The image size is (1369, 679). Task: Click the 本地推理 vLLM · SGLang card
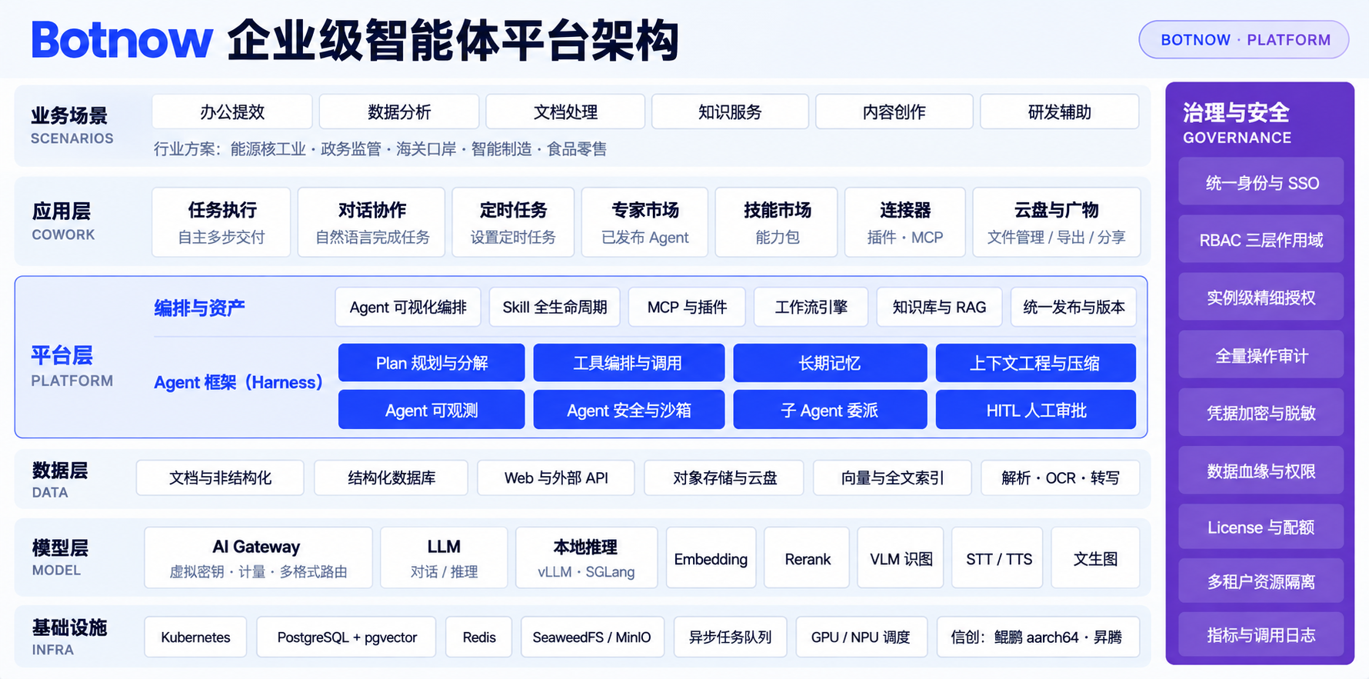click(x=586, y=558)
